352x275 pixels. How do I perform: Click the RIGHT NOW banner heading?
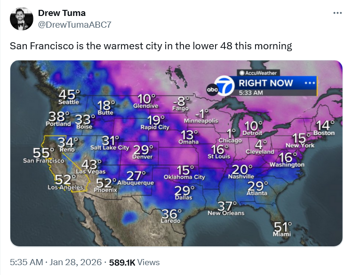265,83
